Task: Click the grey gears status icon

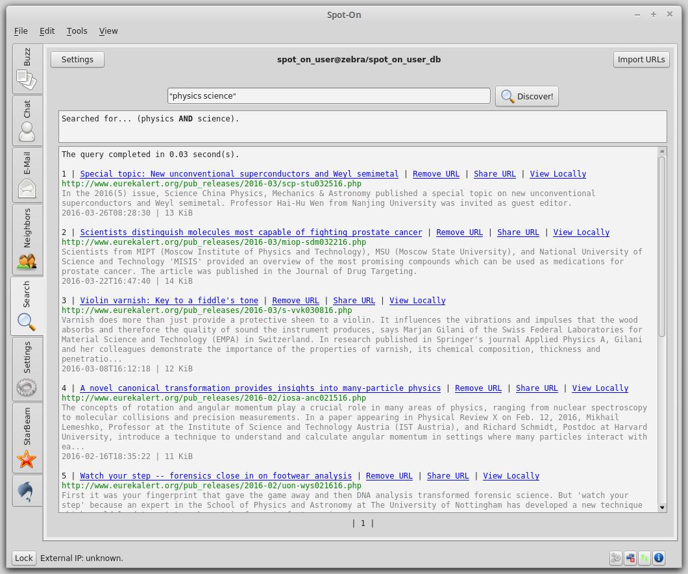Action: point(616,558)
